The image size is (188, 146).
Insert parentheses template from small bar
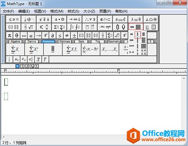81,36
